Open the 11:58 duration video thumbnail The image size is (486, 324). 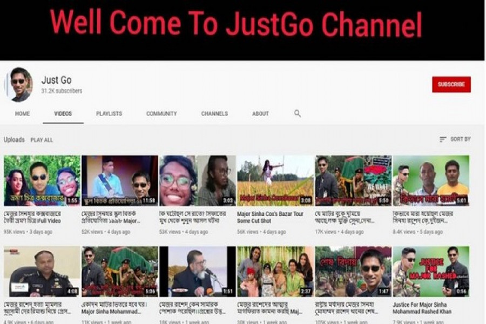click(x=120, y=180)
